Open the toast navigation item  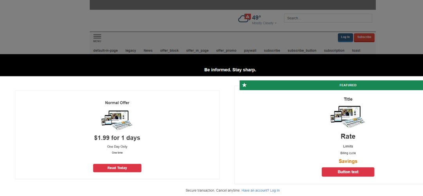click(x=356, y=51)
